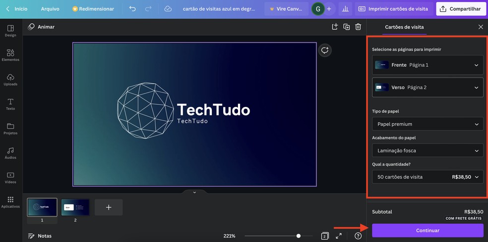488x242 pixels.
Task: Open the help question mark icon
Action: (x=358, y=236)
